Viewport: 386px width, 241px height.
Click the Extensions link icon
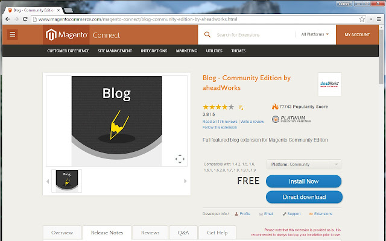tap(311, 214)
